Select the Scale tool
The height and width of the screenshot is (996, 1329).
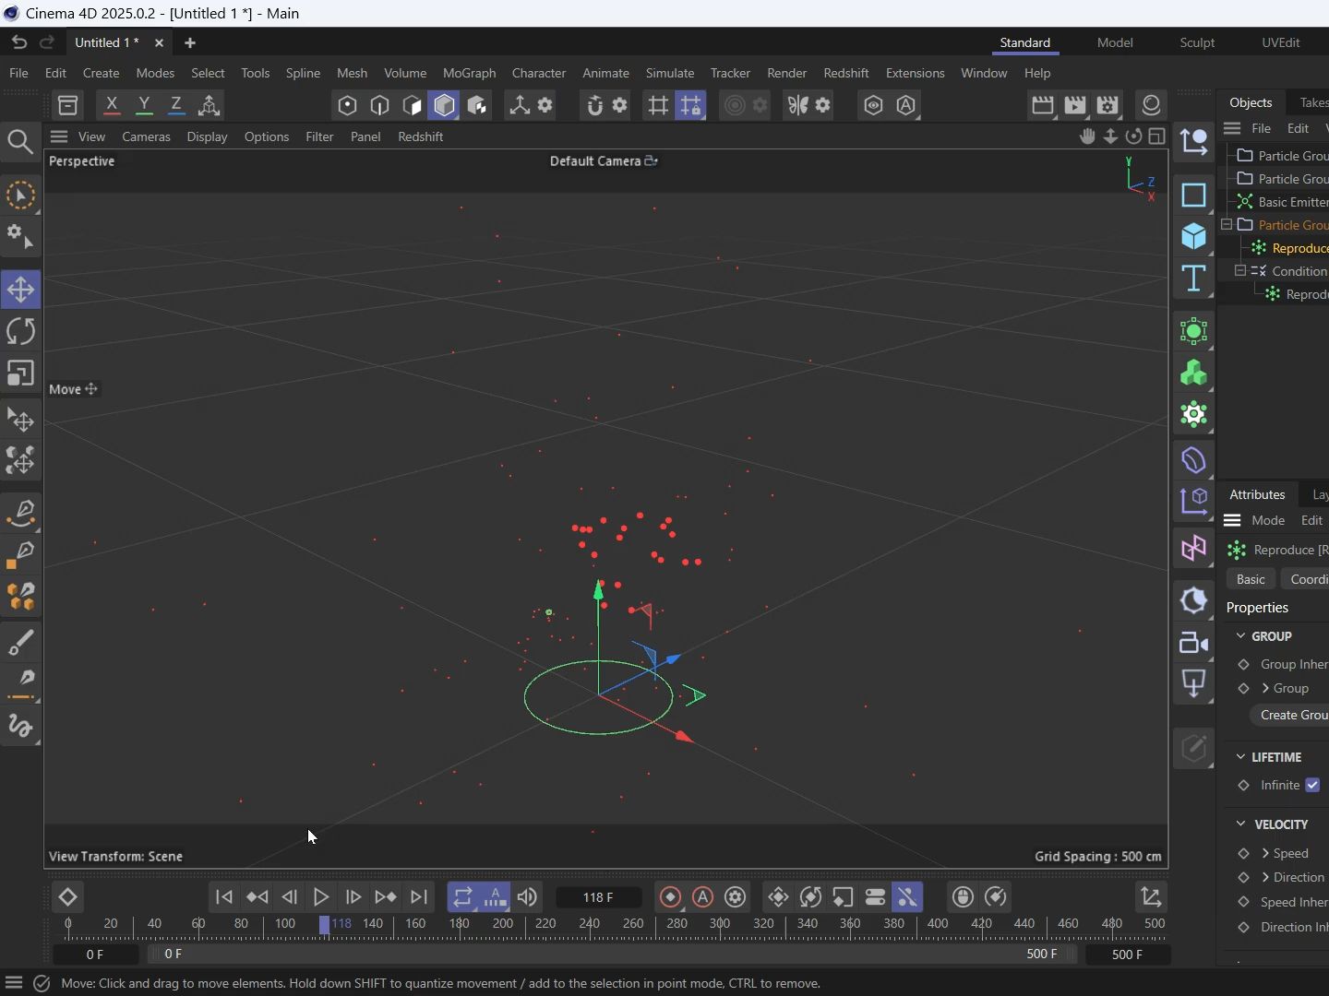20,373
